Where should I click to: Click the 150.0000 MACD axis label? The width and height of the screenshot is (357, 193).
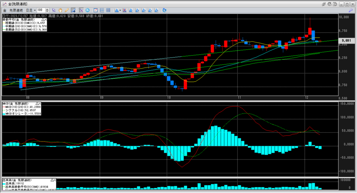click(x=347, y=104)
